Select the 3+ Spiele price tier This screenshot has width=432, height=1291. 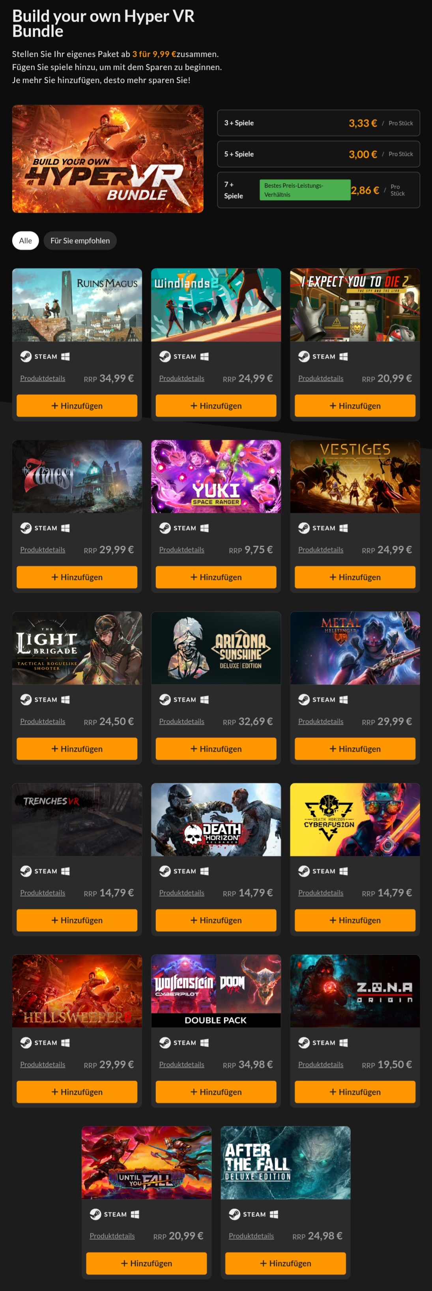coord(318,123)
